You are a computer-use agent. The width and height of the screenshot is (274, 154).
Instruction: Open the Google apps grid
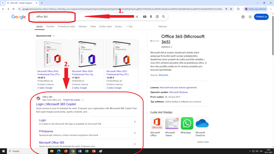(250, 17)
